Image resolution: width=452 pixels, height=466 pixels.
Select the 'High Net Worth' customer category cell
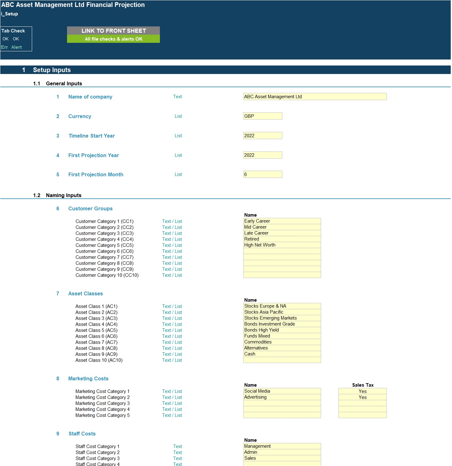point(282,245)
